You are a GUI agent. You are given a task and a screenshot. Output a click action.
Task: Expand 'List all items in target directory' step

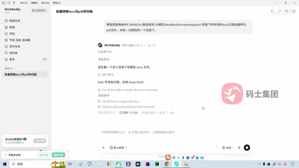click(119, 101)
